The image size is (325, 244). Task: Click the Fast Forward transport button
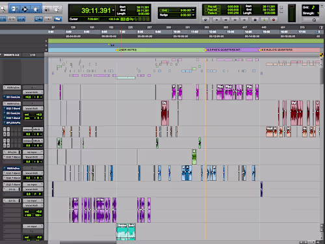coord(235,20)
